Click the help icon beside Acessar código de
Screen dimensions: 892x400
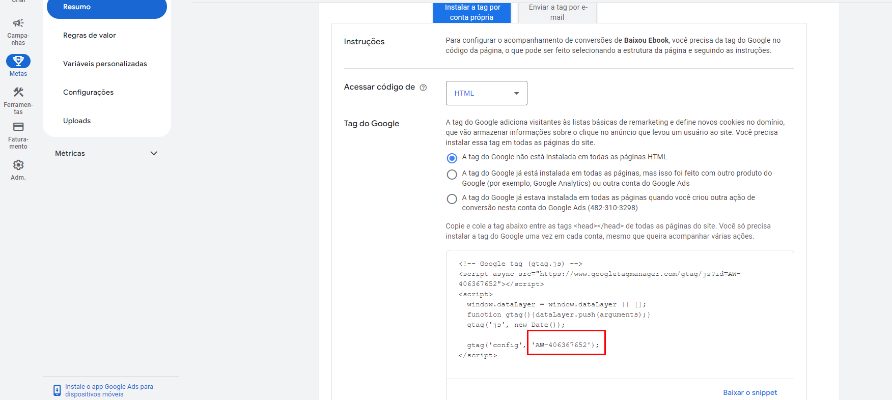point(423,88)
